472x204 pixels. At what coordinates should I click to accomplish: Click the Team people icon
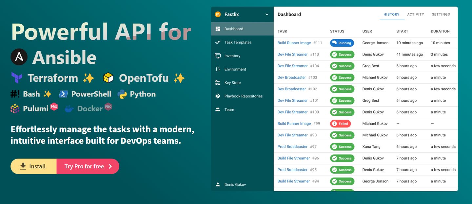[218, 110]
